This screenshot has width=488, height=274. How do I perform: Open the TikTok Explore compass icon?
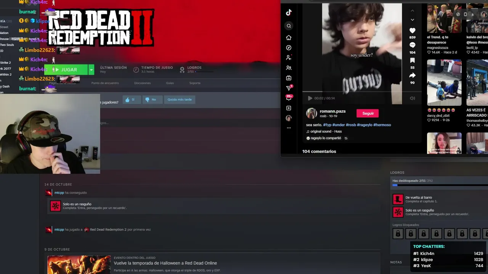(289, 48)
